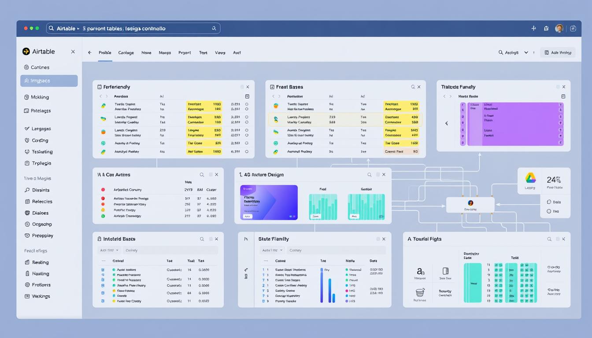This screenshot has height=338, width=592.
Task: Click the next arrow in the Frast Bases panel
Action: [280, 96]
